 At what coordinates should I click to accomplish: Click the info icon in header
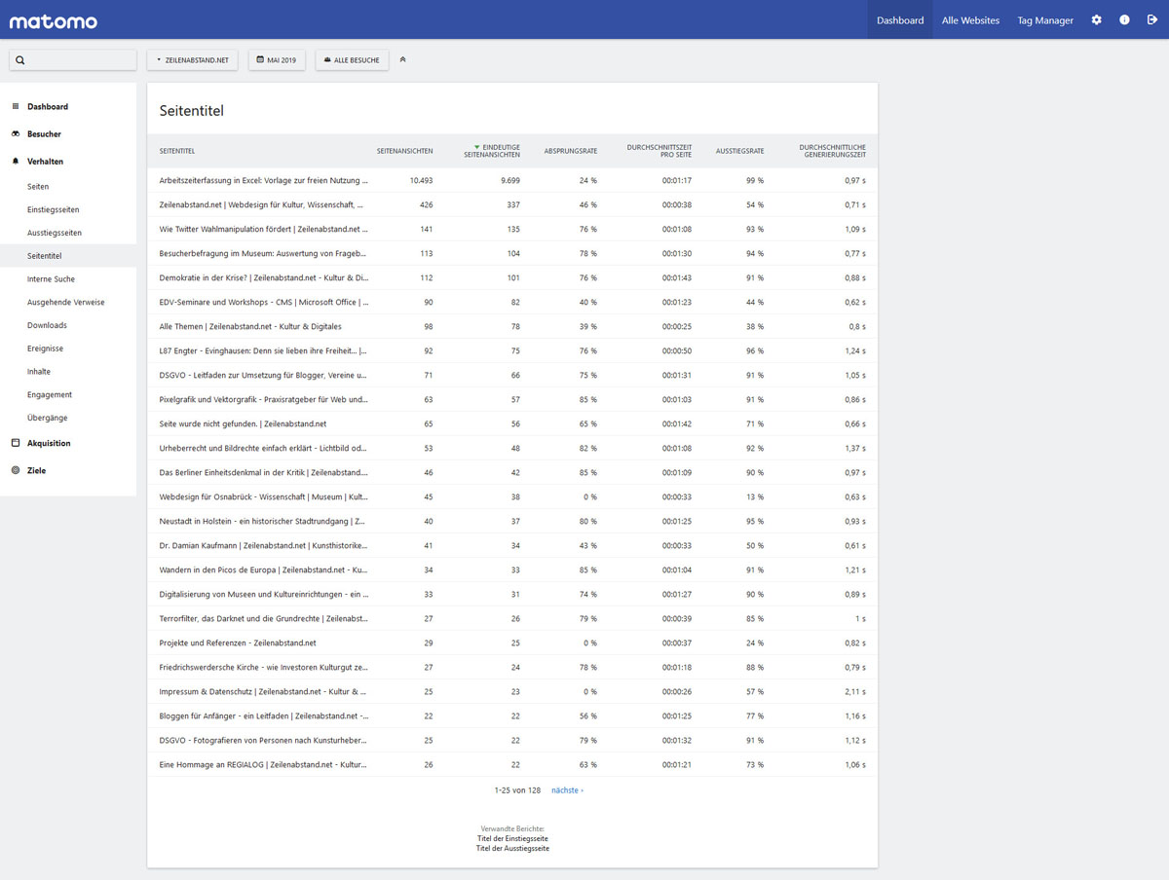tap(1124, 19)
